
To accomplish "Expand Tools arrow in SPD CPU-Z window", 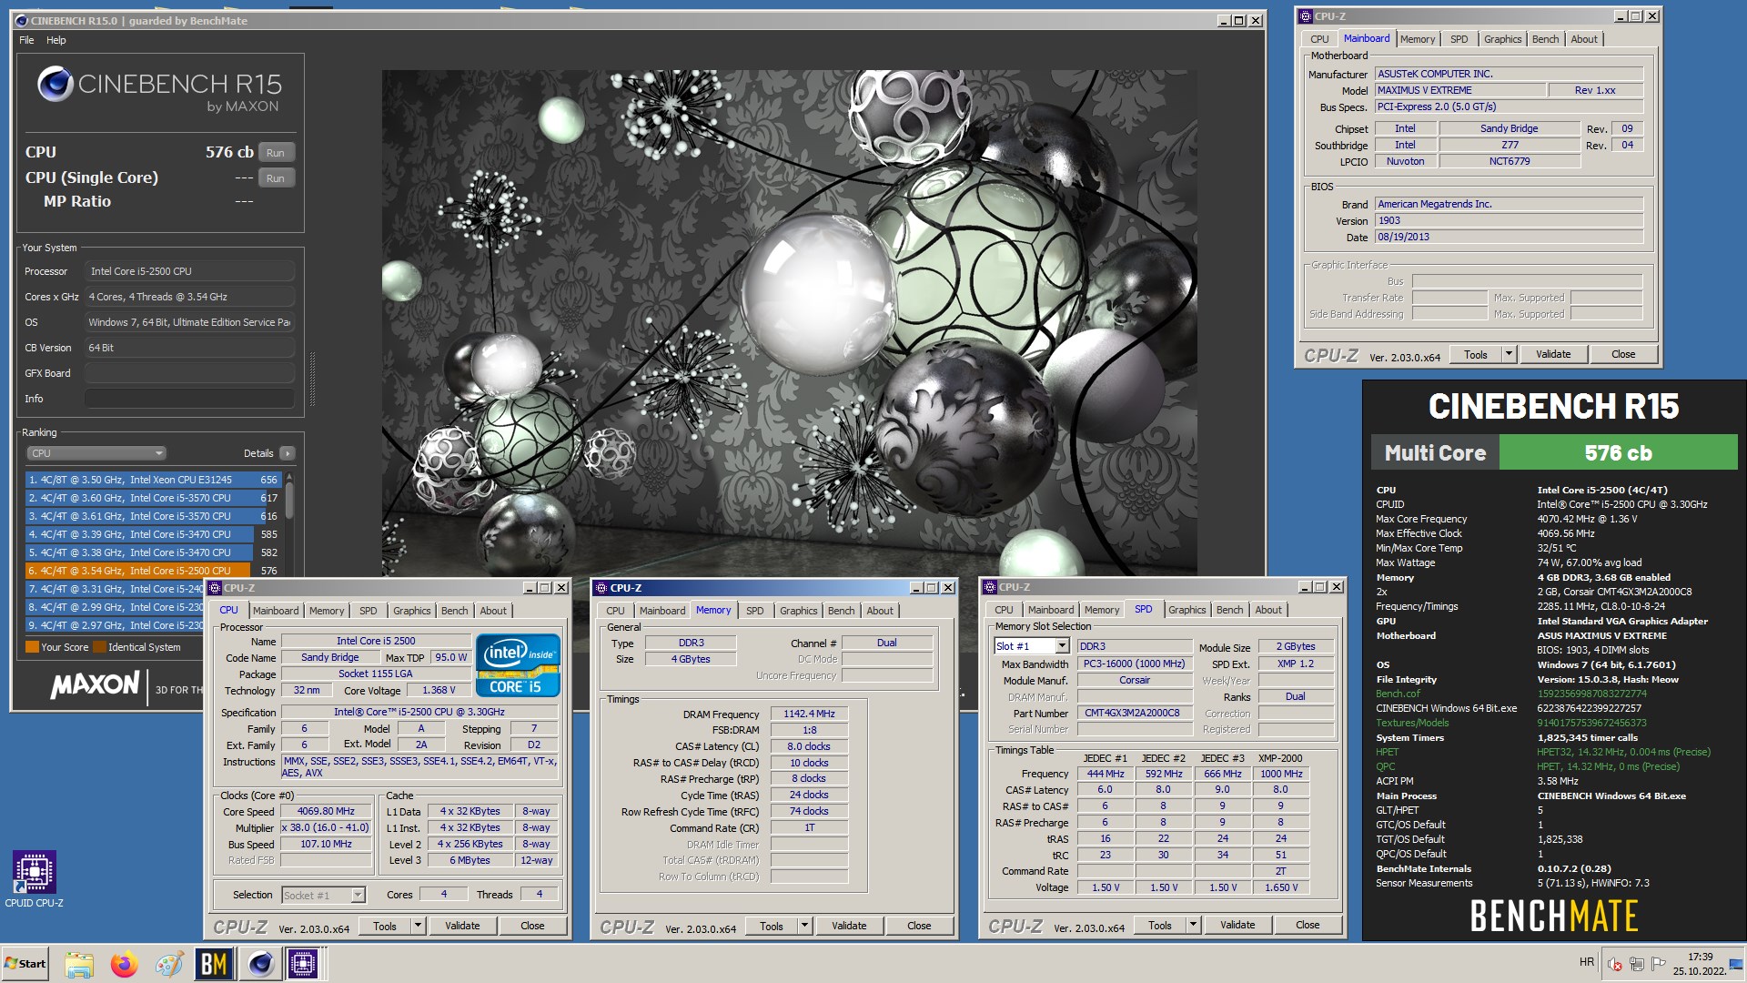I will [1193, 925].
